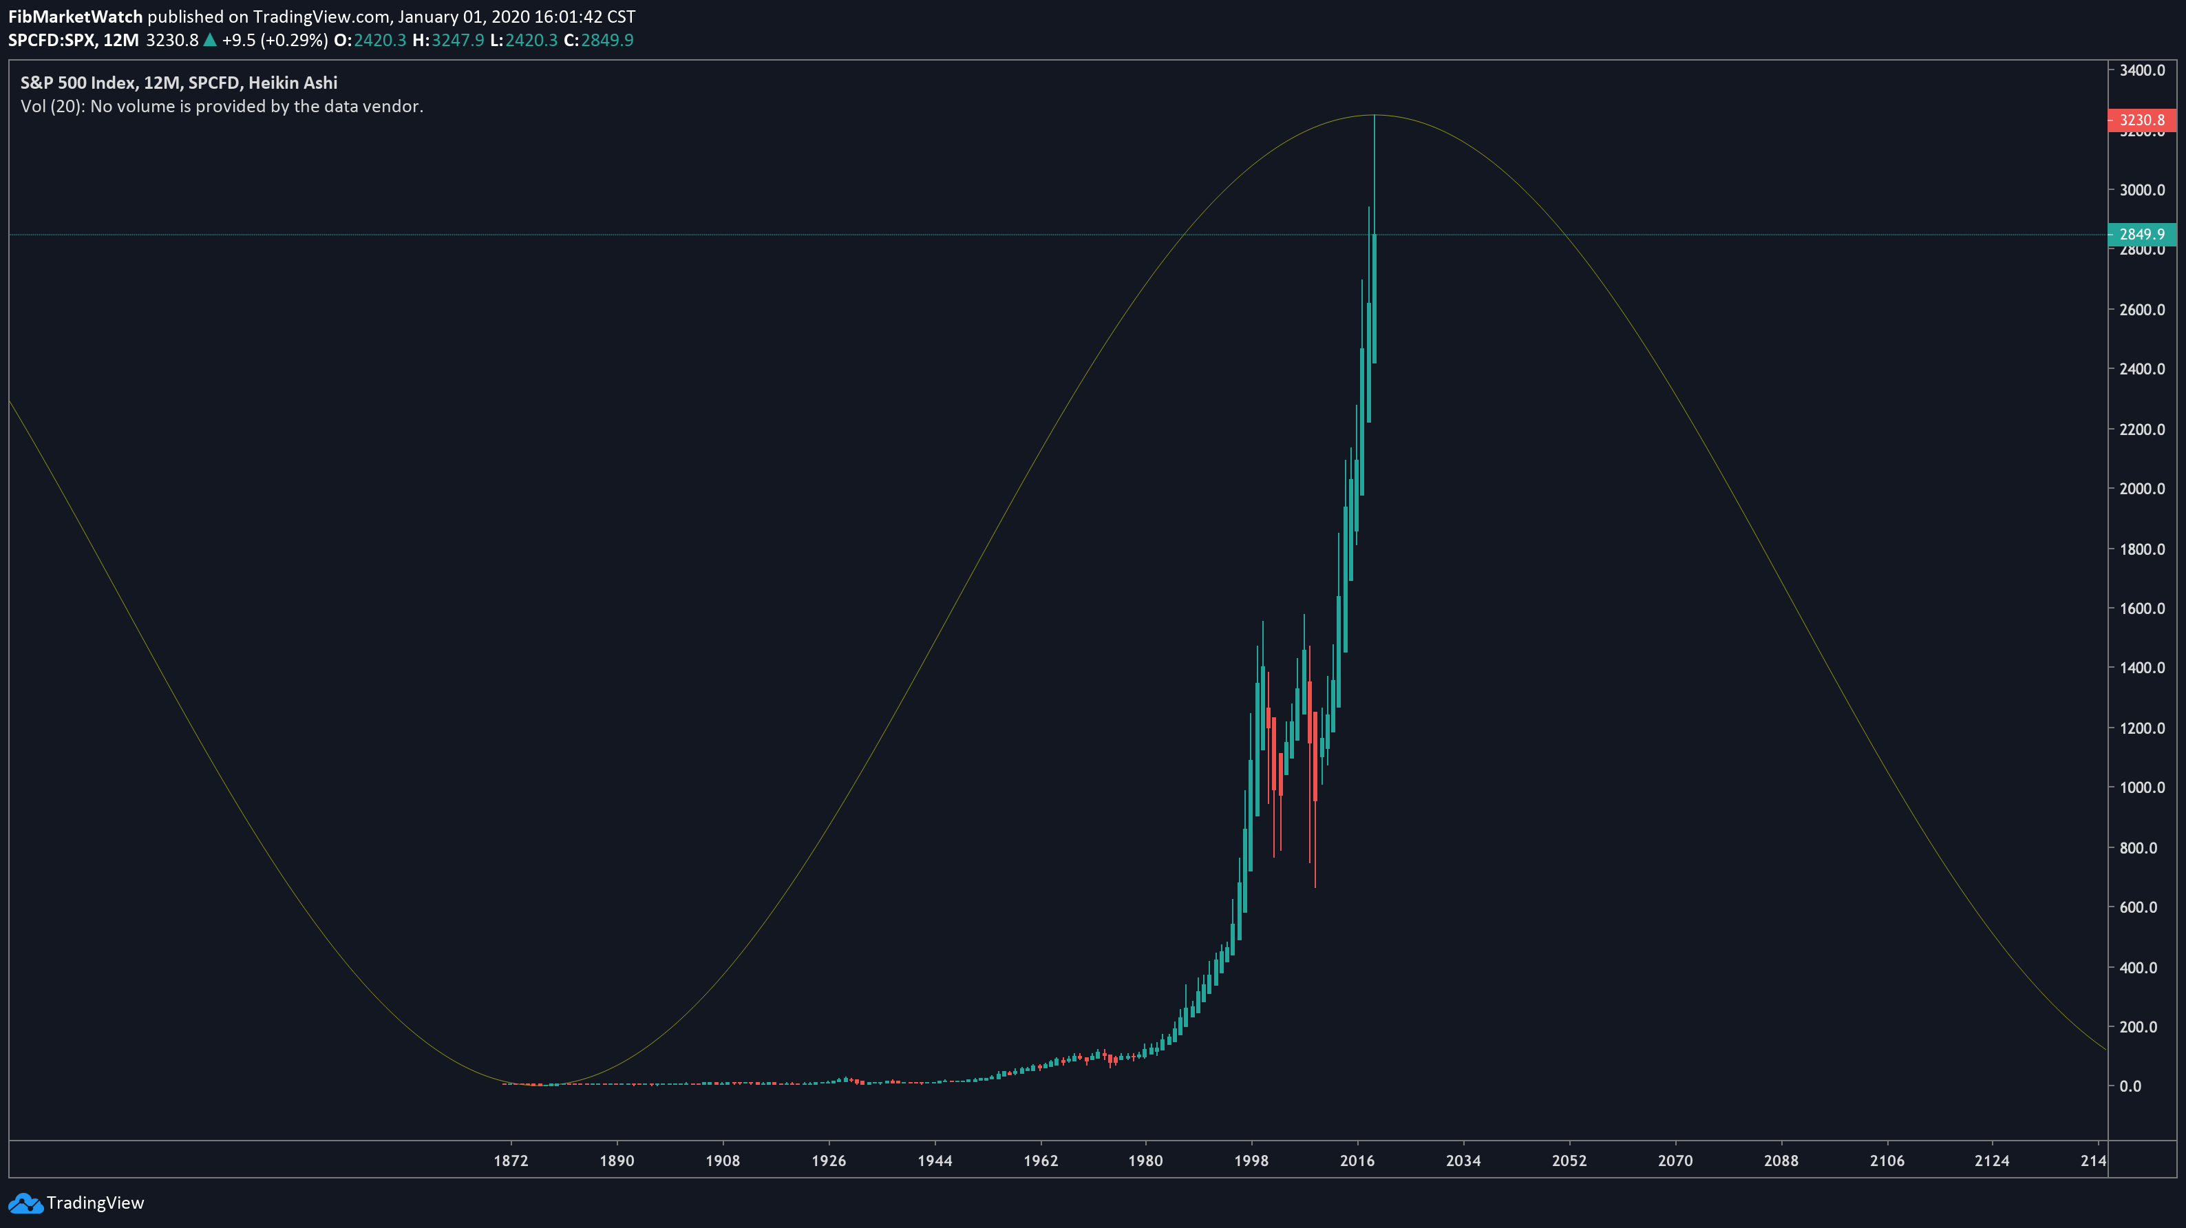Click the L:2420.3 low value
Screen dimensions: 2186x1228
[524, 40]
